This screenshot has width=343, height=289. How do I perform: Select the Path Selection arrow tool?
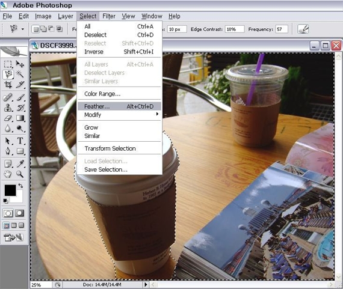point(8,141)
